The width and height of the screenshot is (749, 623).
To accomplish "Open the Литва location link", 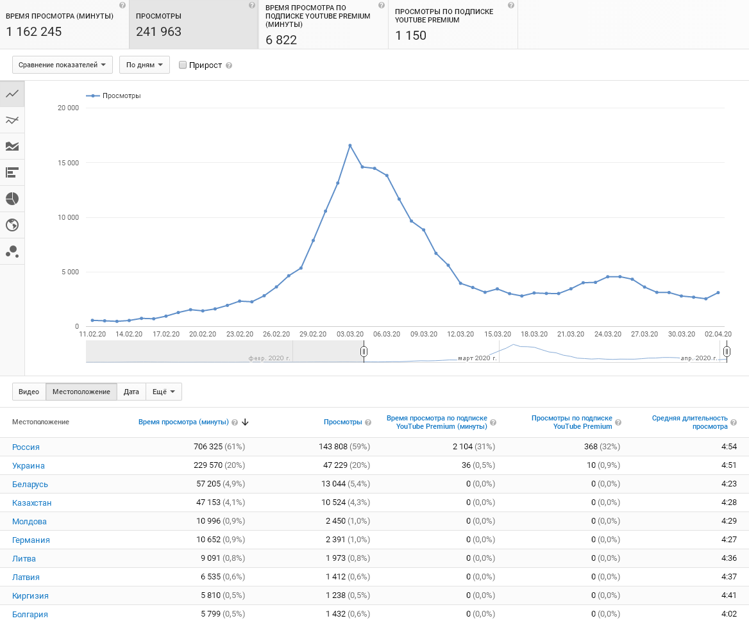I will click(24, 558).
